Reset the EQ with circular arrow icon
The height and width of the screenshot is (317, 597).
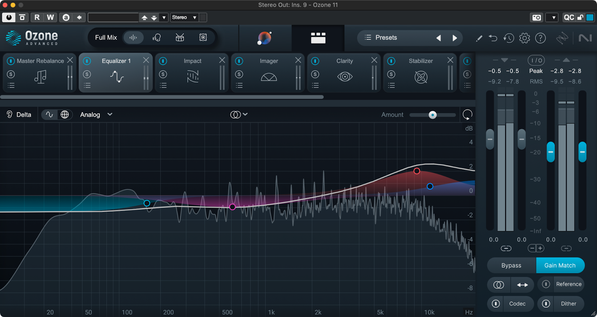[x=467, y=115]
